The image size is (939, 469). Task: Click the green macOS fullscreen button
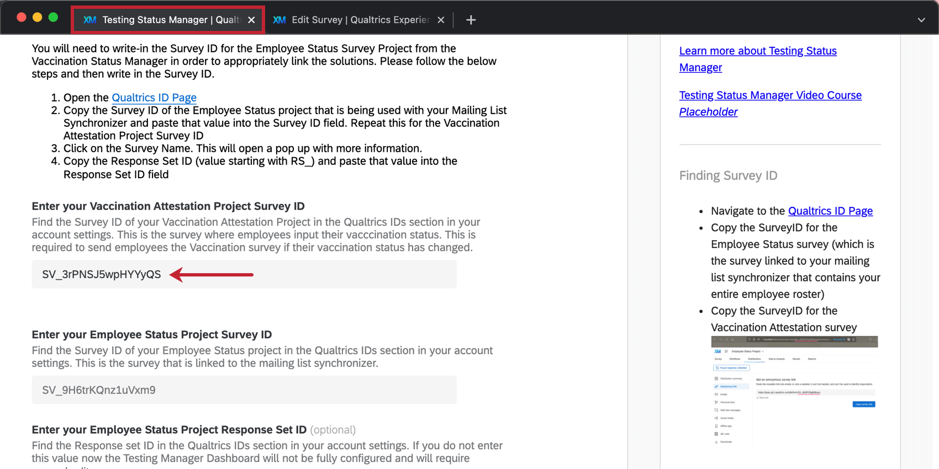click(54, 17)
